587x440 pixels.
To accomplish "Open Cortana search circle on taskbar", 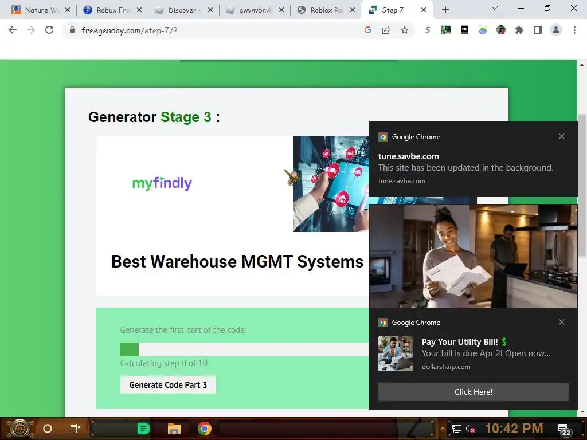I will coord(47,429).
